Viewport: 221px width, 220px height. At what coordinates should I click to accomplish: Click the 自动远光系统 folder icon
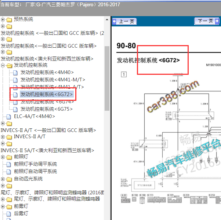coord(9,179)
